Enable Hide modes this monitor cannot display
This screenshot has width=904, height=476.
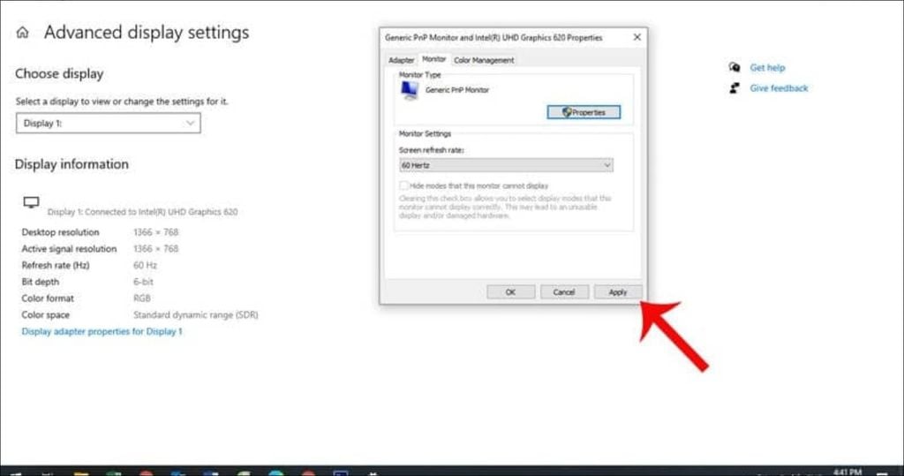pyautogui.click(x=404, y=186)
